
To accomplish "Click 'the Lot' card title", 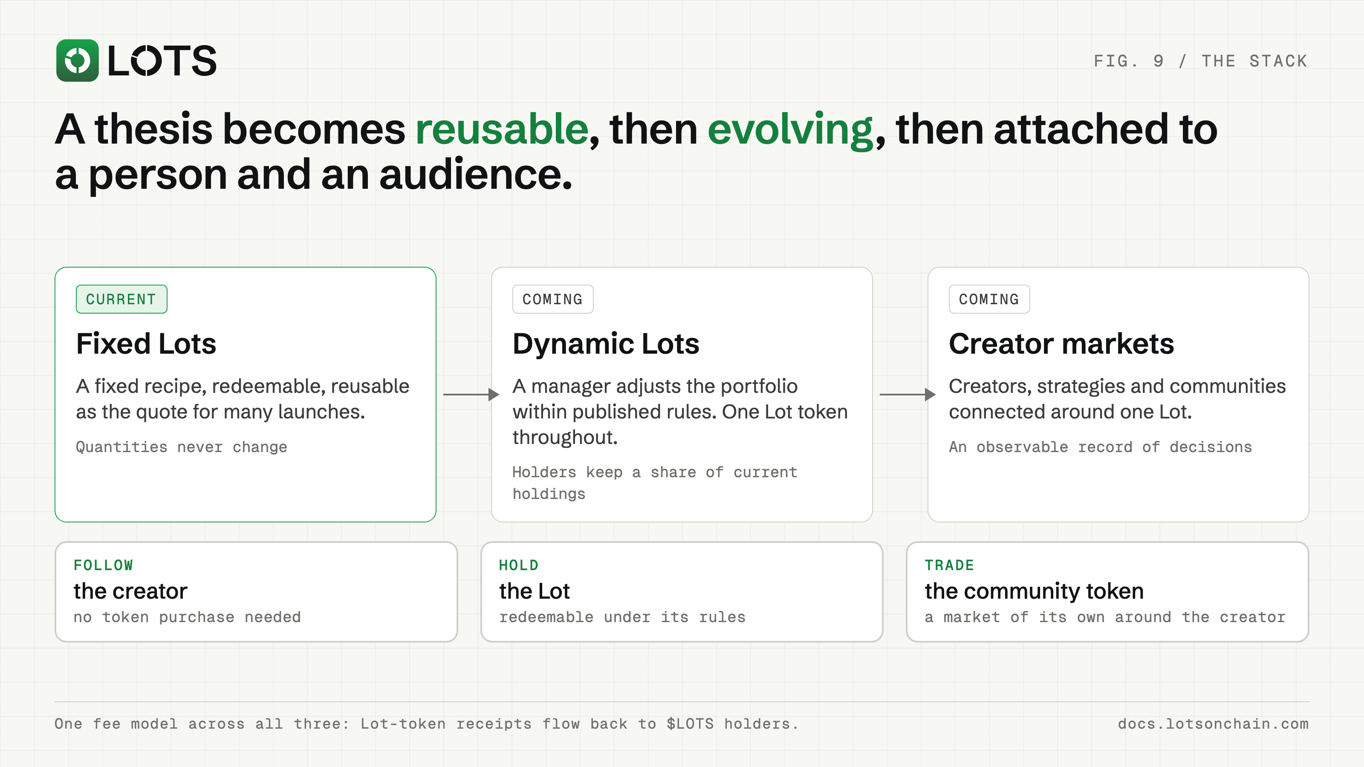I will pyautogui.click(x=534, y=591).
